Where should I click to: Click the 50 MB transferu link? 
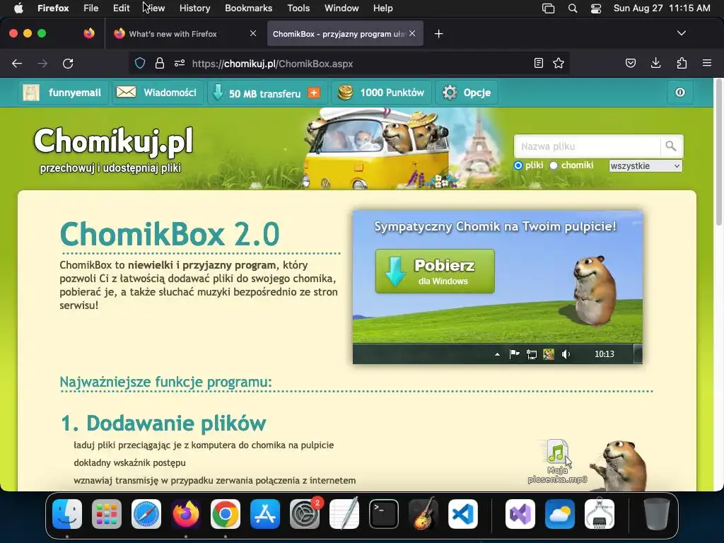264,93
